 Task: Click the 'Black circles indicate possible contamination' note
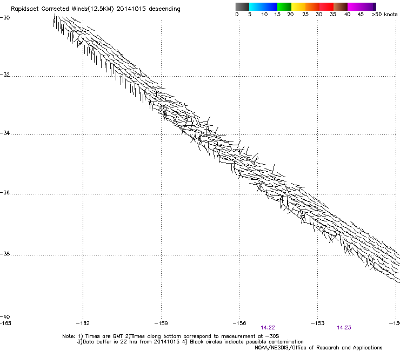tap(246, 342)
